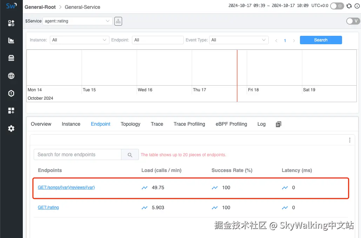Toggle the V switch

[353, 21]
